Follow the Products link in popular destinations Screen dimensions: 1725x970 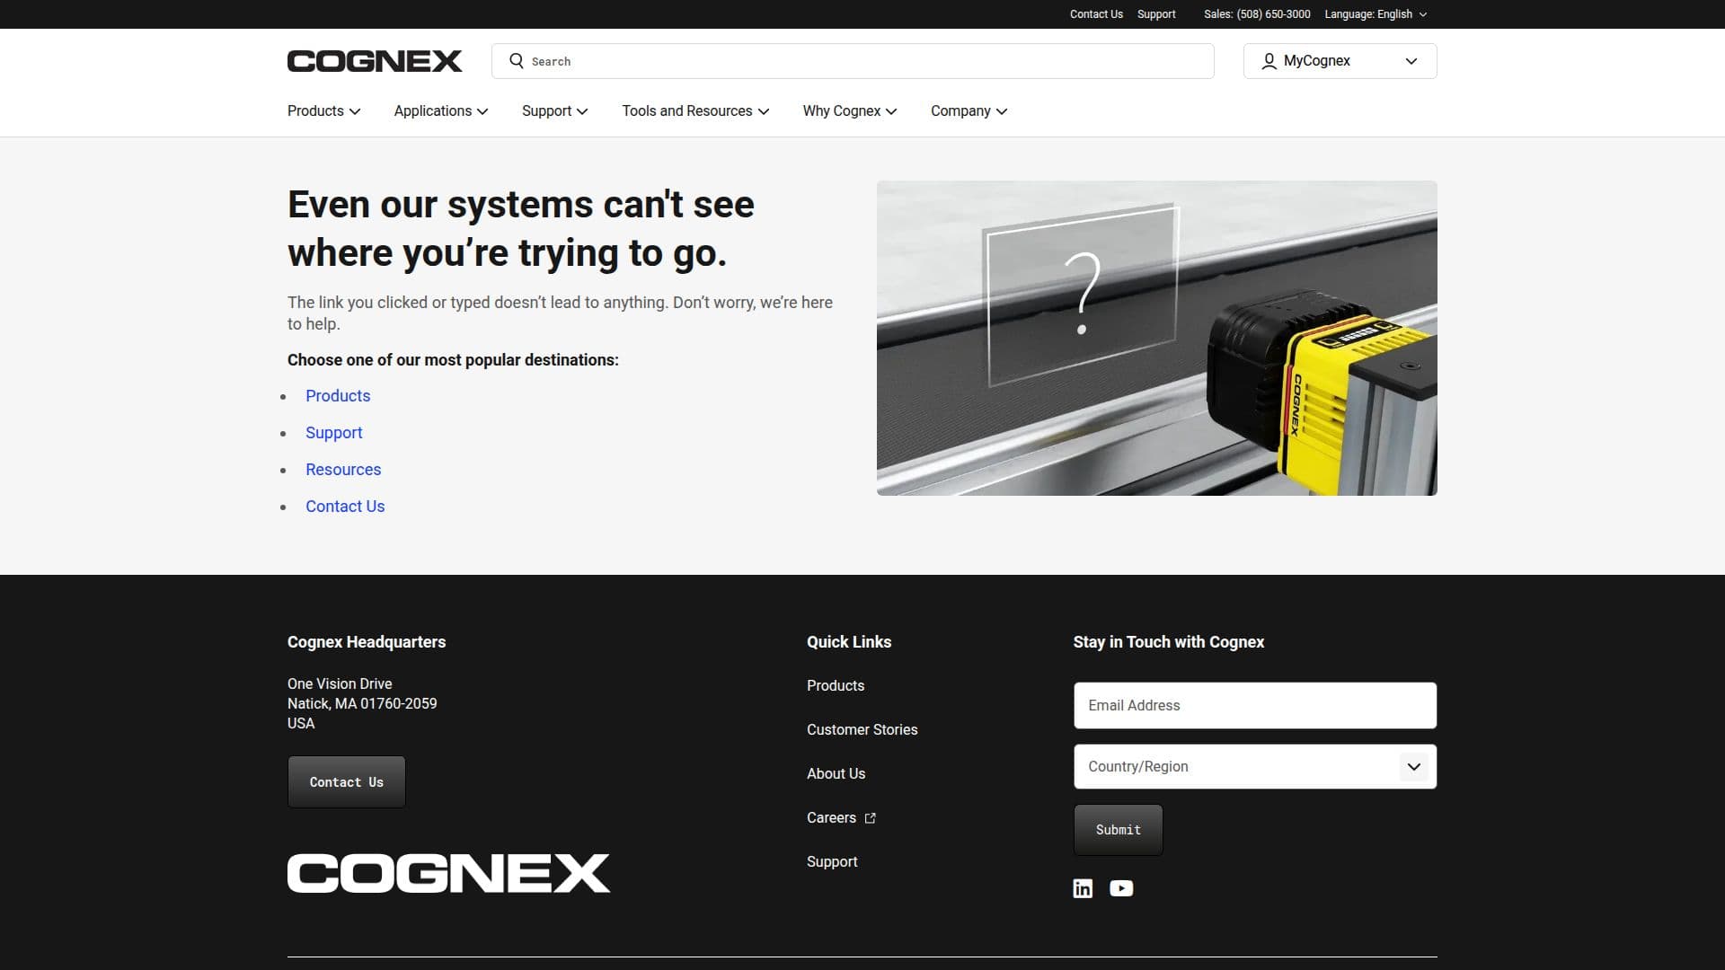[x=338, y=396]
